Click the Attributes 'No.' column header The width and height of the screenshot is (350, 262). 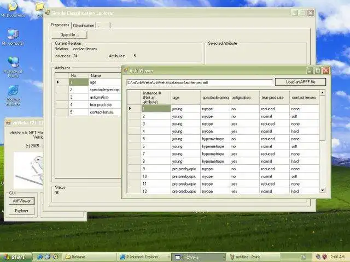coord(79,75)
